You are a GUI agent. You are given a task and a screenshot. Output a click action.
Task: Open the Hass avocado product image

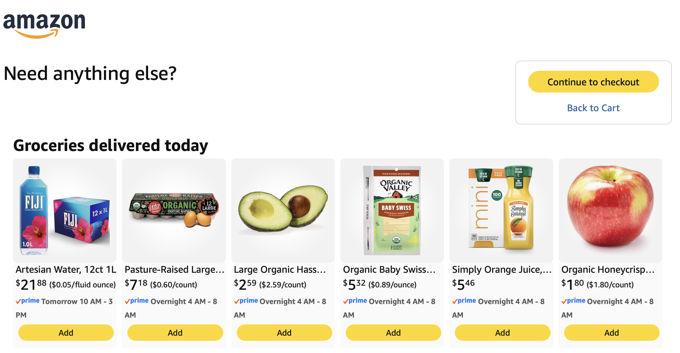point(283,210)
